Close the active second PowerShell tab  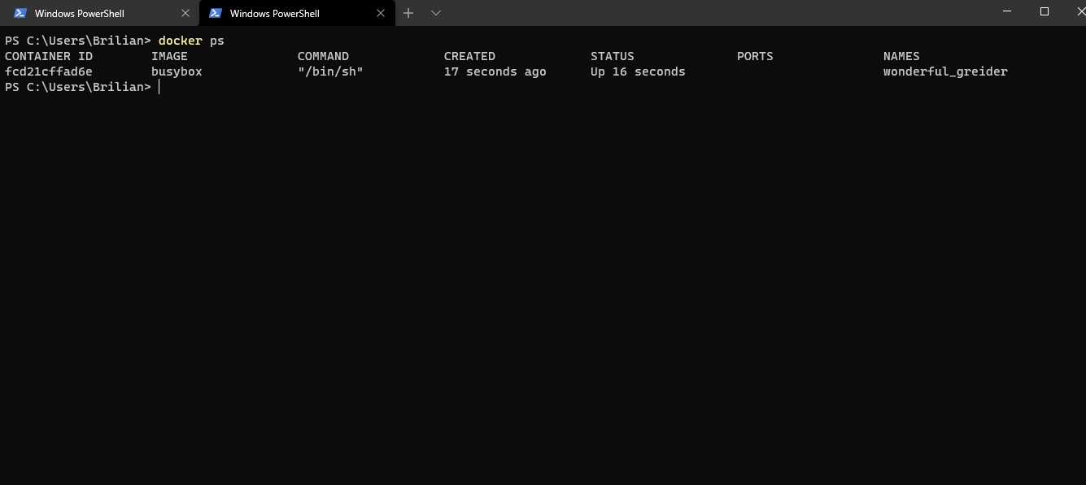(381, 13)
